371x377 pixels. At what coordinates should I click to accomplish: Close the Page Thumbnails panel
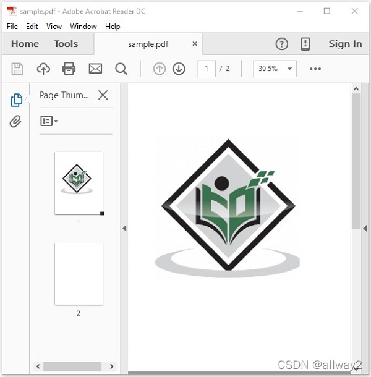point(103,95)
